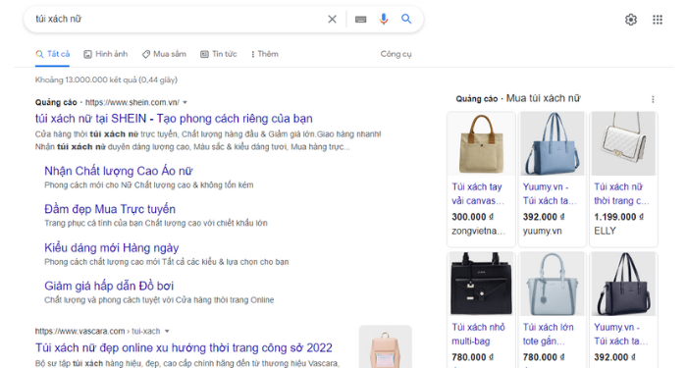Open Kiểu dáng mới Hàng ngày sitelink
The width and height of the screenshot is (687, 368).
pos(112,248)
